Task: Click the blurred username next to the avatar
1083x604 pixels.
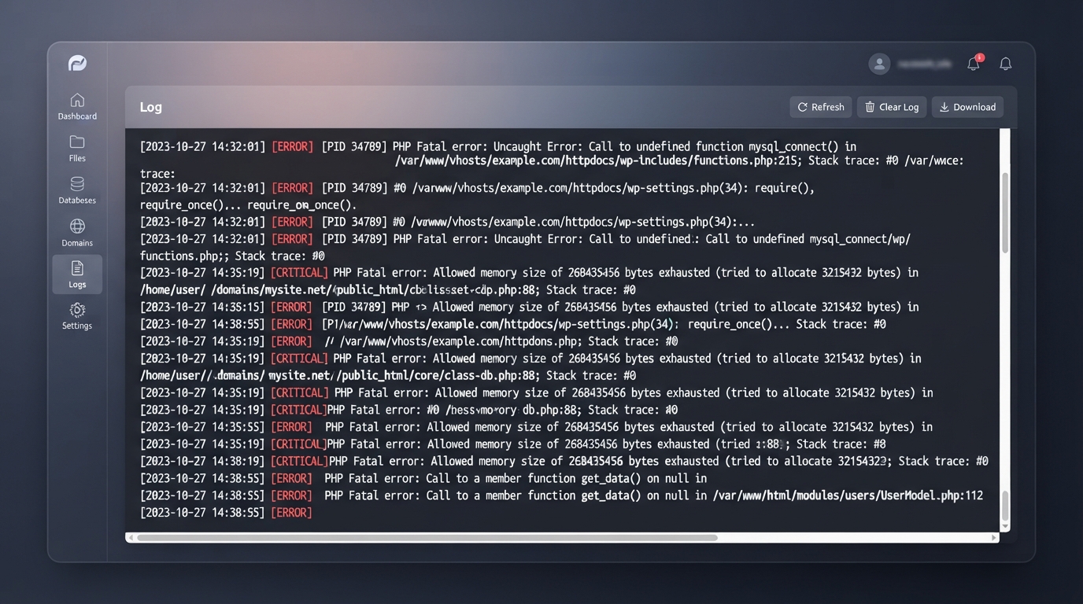Action: 925,64
